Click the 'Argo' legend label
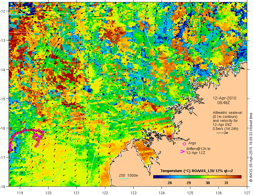Screen dimensions: 253x195 pos(192,143)
